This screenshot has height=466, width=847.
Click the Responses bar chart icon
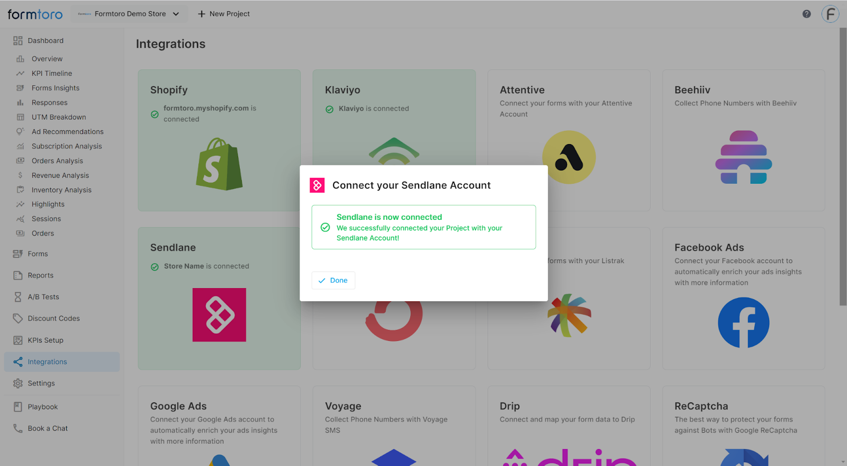[20, 103]
